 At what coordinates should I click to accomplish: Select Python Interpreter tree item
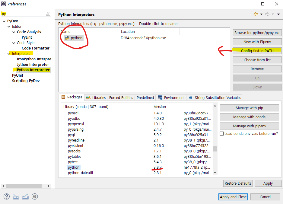33,70
